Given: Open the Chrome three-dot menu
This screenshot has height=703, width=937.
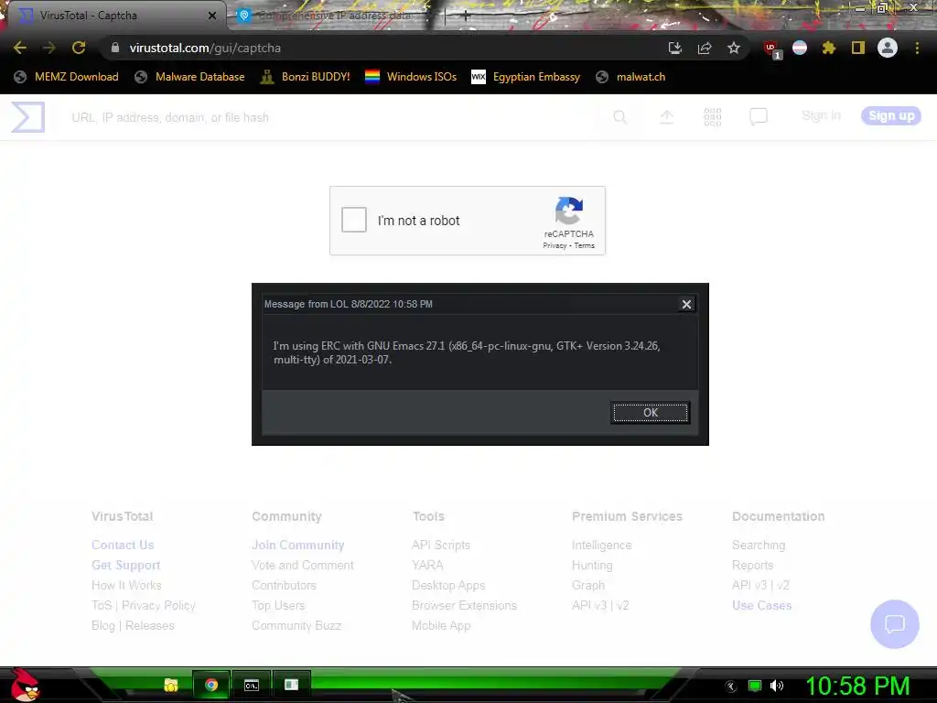Looking at the screenshot, I should coord(917,48).
